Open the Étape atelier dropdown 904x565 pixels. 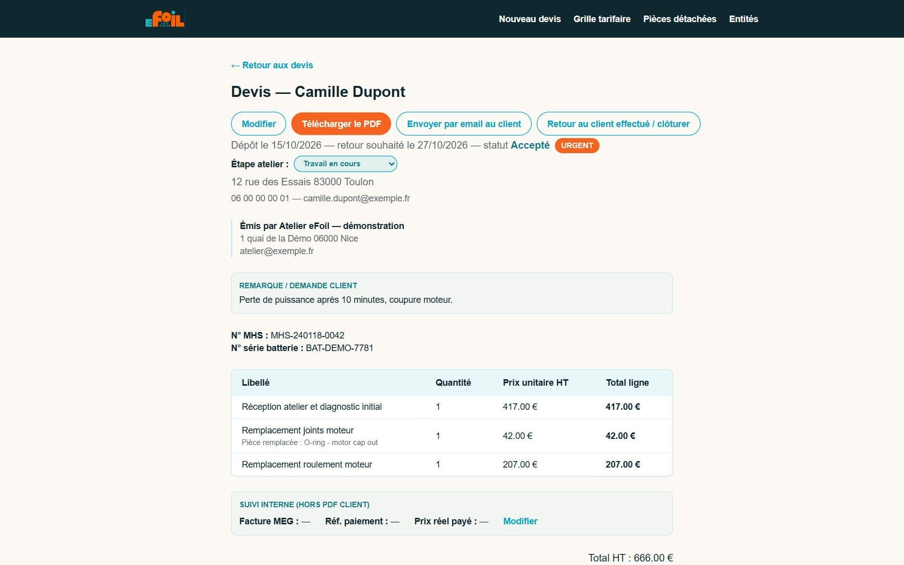tap(346, 164)
